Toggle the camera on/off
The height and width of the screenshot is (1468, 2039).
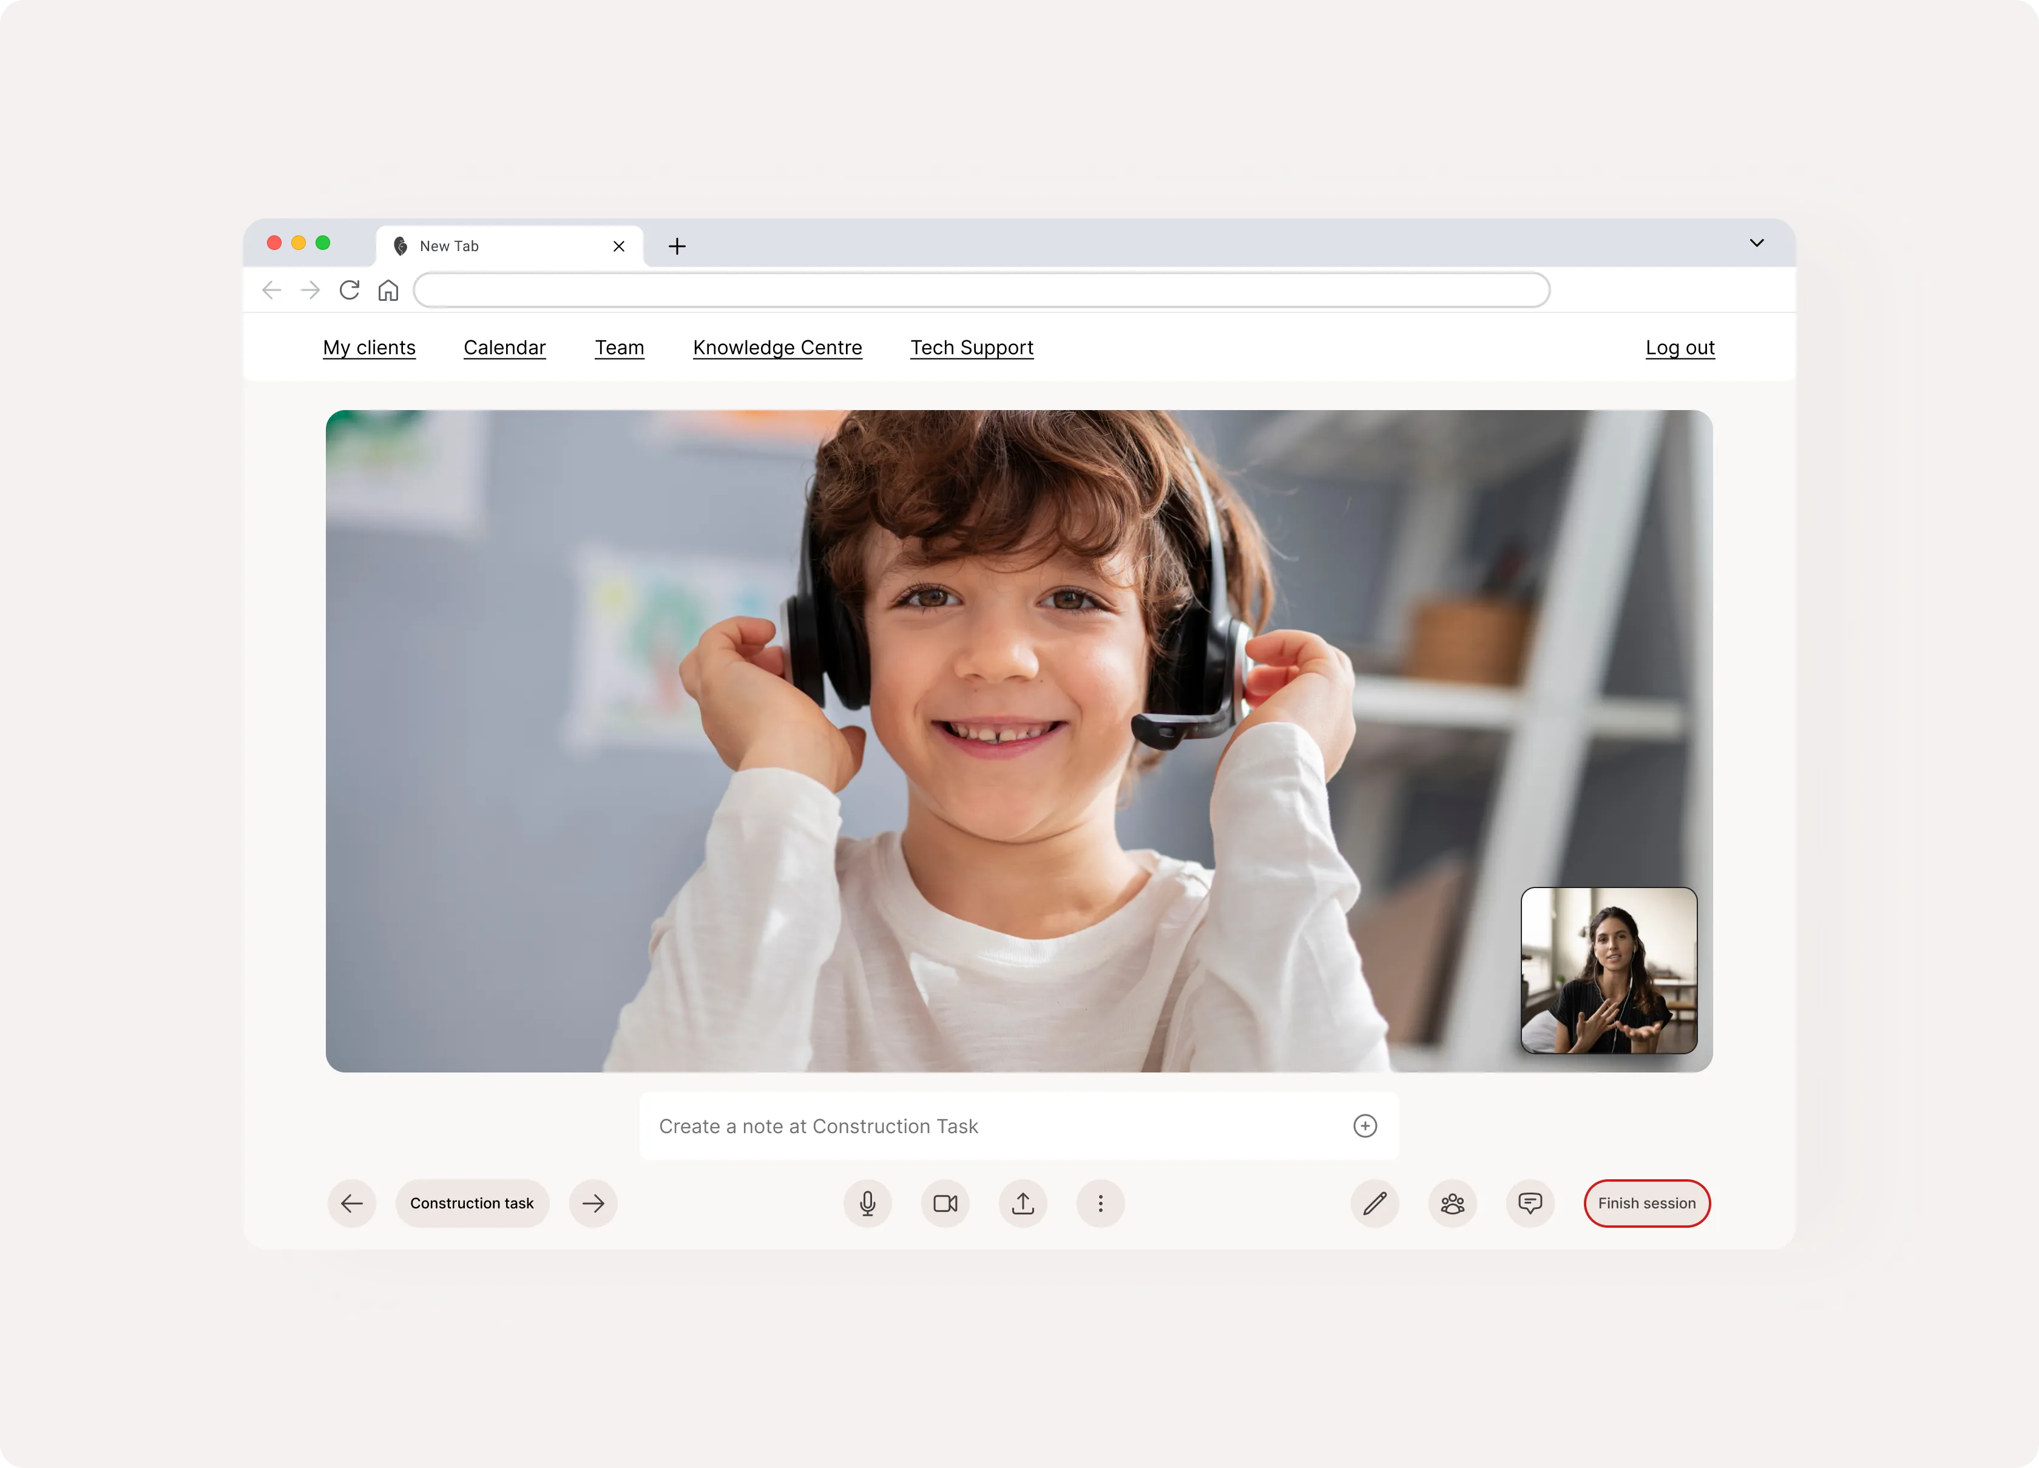[945, 1202]
